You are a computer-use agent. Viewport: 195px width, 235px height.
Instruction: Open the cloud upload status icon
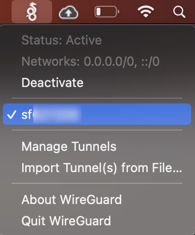pos(69,12)
